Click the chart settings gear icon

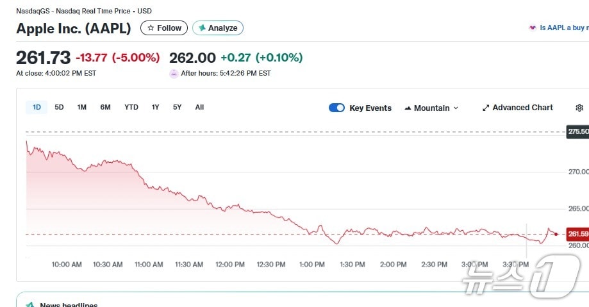point(579,108)
